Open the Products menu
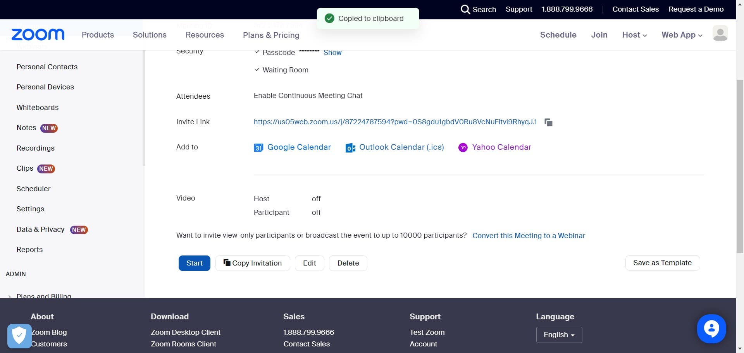 (98, 35)
